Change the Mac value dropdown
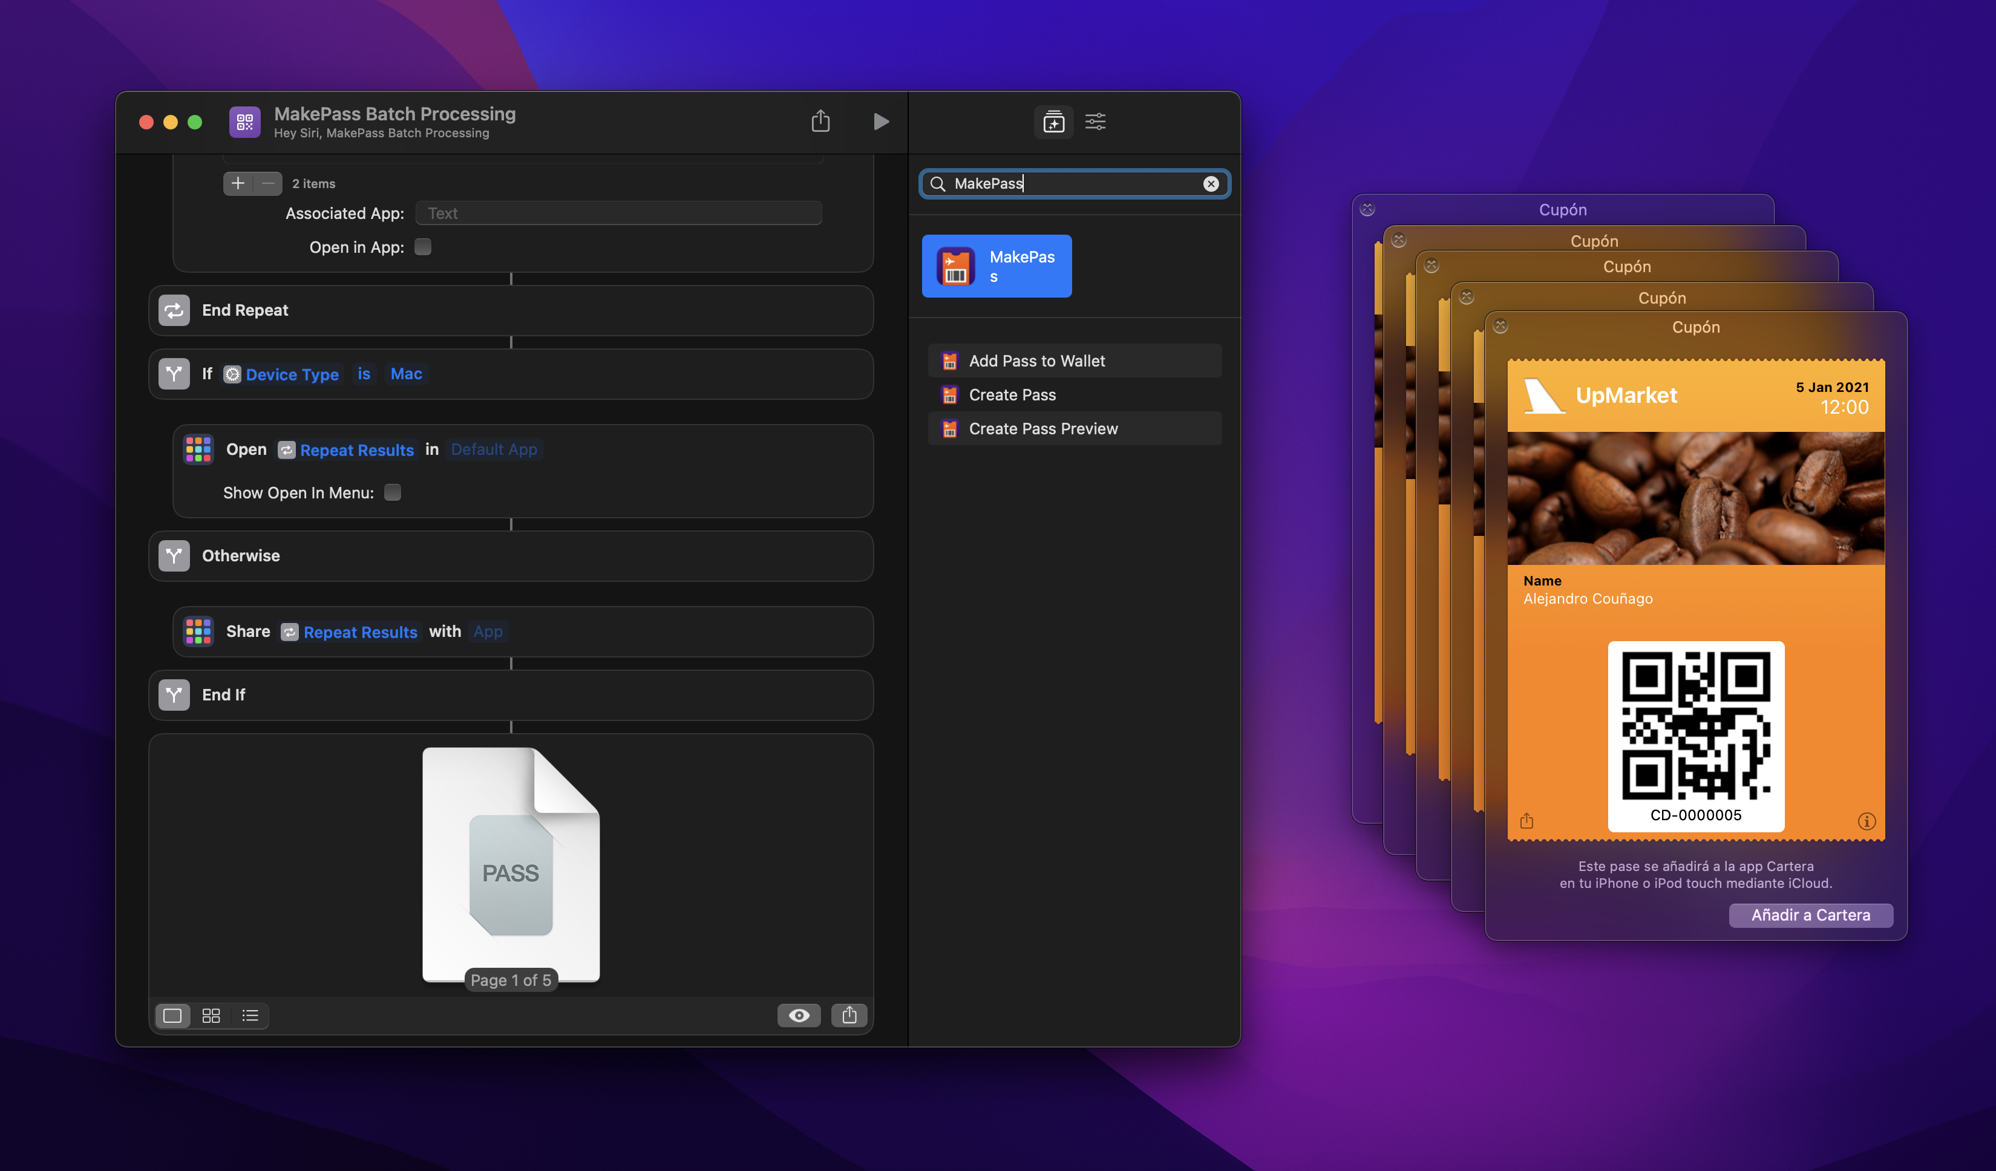1996x1171 pixels. [407, 374]
